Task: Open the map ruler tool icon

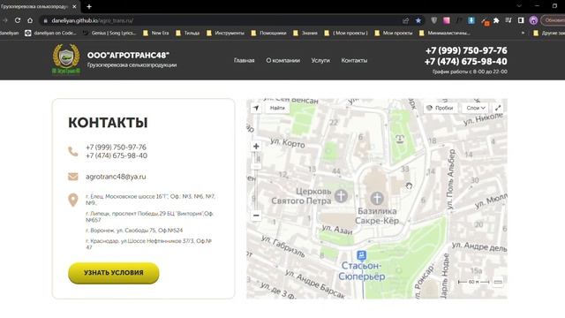Action: click(498, 282)
